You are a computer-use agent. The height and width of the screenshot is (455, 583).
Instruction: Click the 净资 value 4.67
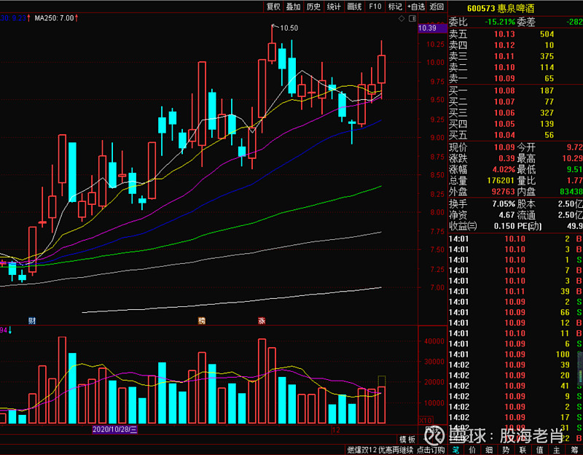coord(506,215)
